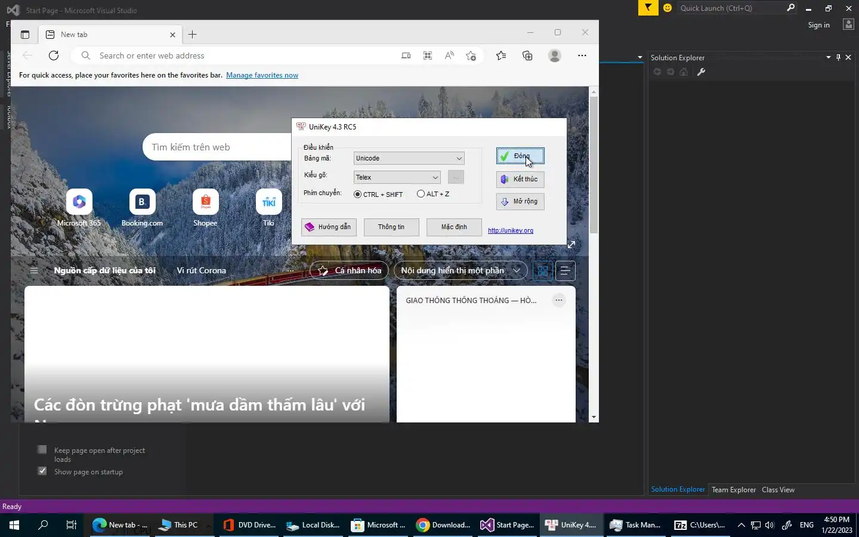
Task: Refresh the Edge page
Action: tap(54, 55)
